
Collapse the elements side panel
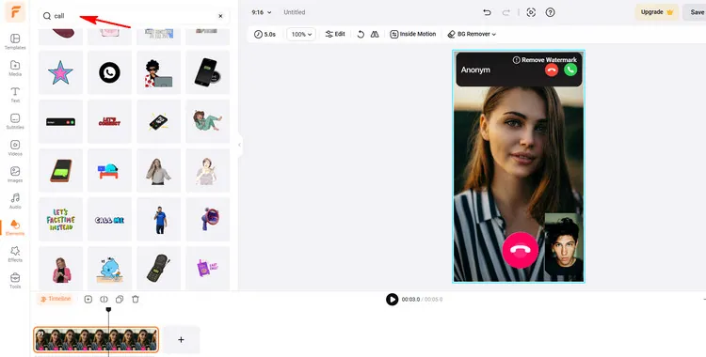[x=239, y=145]
